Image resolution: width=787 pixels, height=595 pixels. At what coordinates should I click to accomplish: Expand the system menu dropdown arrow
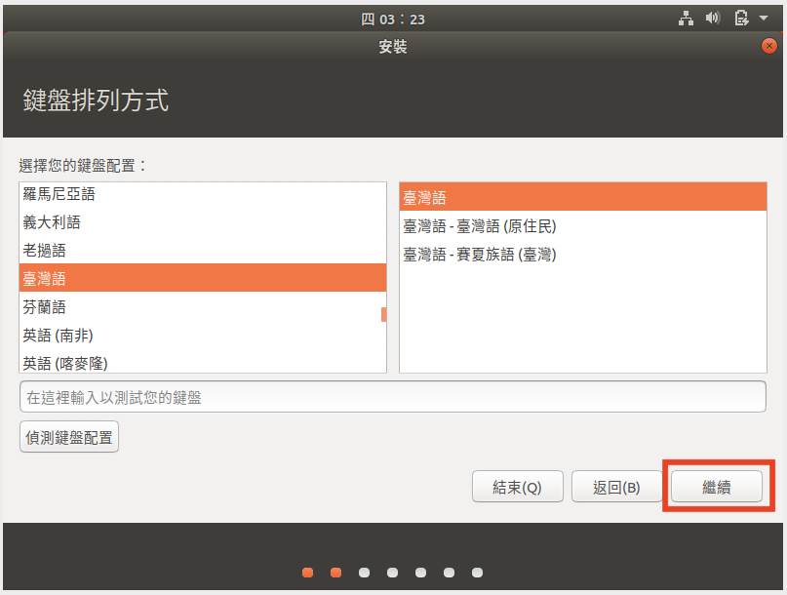(764, 19)
